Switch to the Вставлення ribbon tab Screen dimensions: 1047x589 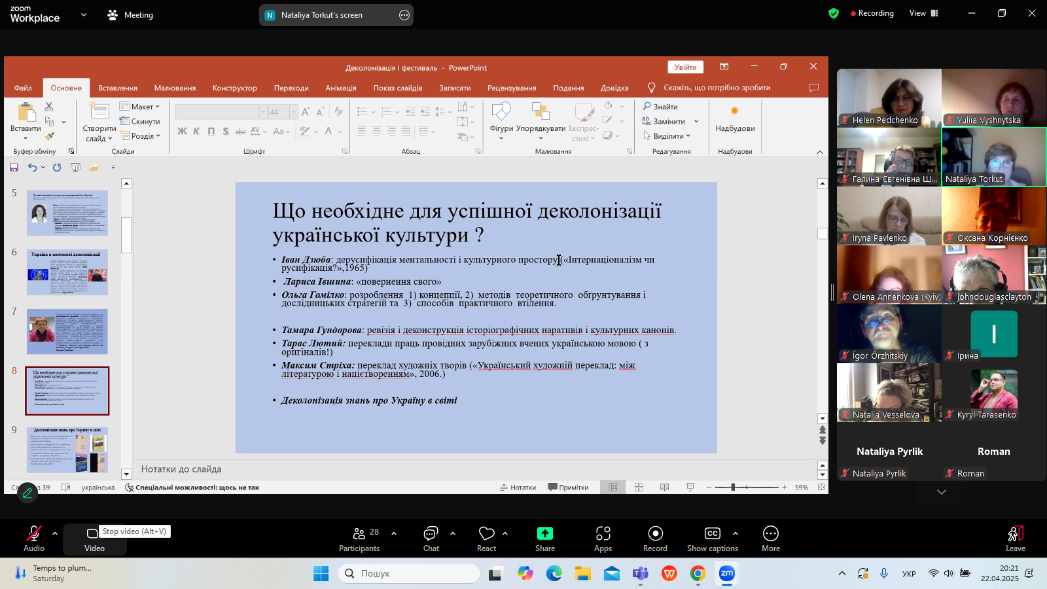[118, 88]
